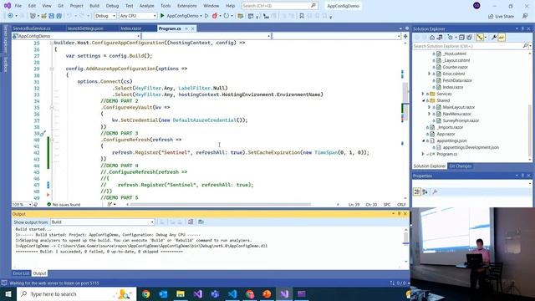Click the Visual Studio search box
The width and height of the screenshot is (535, 301).
tap(279, 6)
